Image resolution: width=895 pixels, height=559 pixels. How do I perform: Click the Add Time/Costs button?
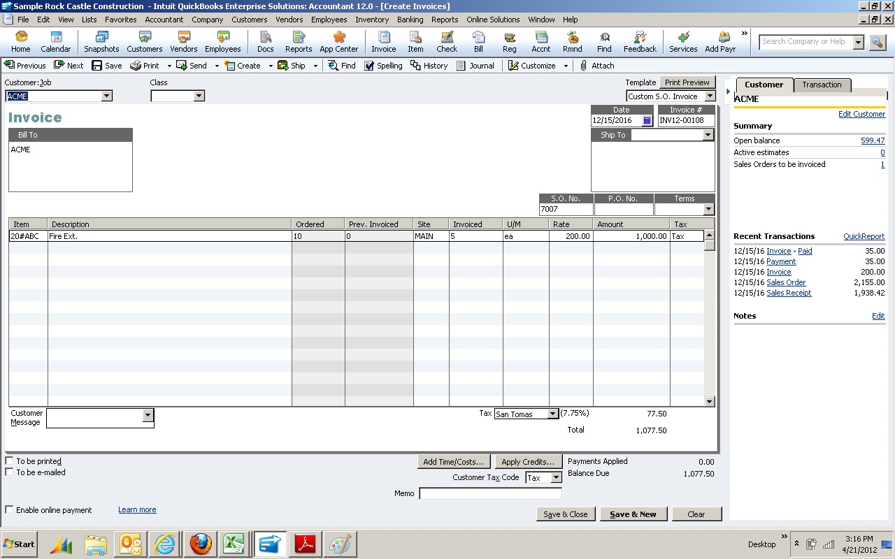(454, 462)
